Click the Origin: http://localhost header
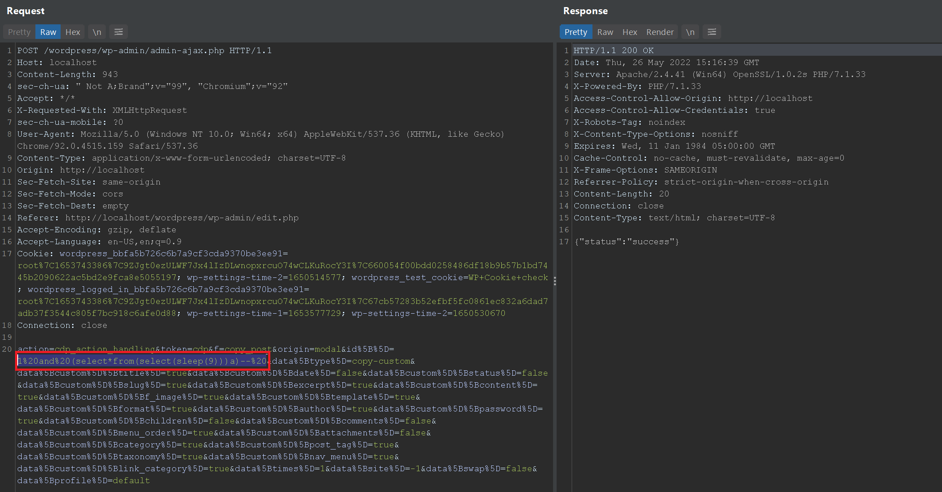 tap(81, 170)
